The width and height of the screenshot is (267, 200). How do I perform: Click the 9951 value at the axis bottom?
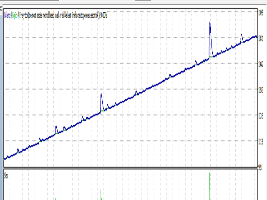coord(260,167)
